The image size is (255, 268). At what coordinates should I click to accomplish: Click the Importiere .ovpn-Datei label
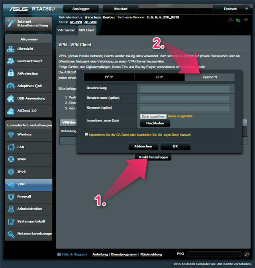(x=103, y=121)
